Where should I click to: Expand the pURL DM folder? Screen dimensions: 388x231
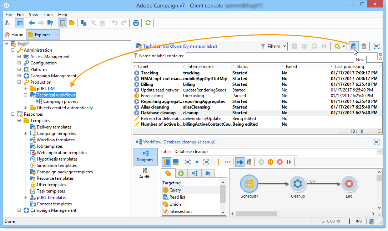tap(25, 88)
